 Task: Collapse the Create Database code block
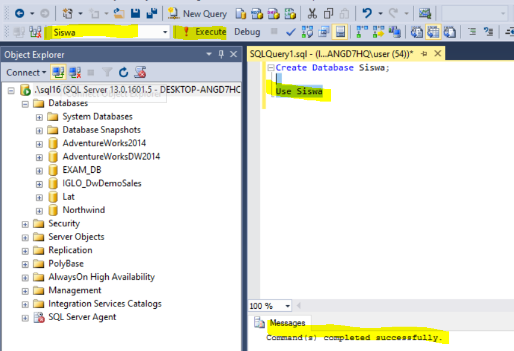coord(271,68)
